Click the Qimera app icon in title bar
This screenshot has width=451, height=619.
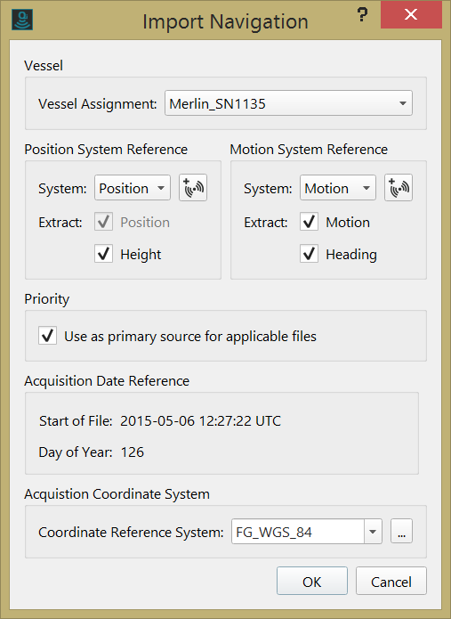click(x=22, y=20)
